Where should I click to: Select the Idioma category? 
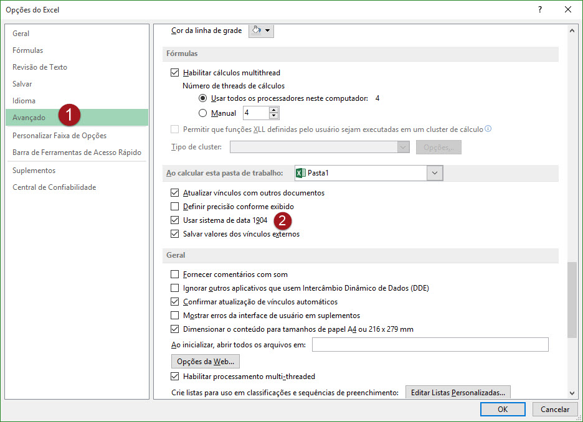point(77,101)
